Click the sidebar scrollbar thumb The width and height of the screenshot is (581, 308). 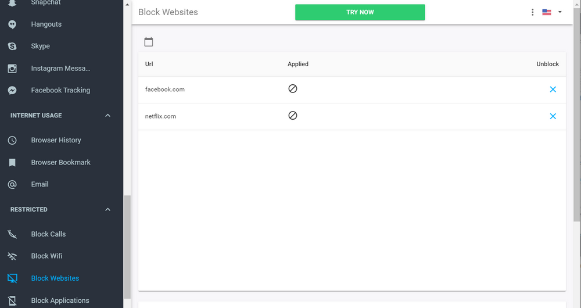[x=127, y=247]
